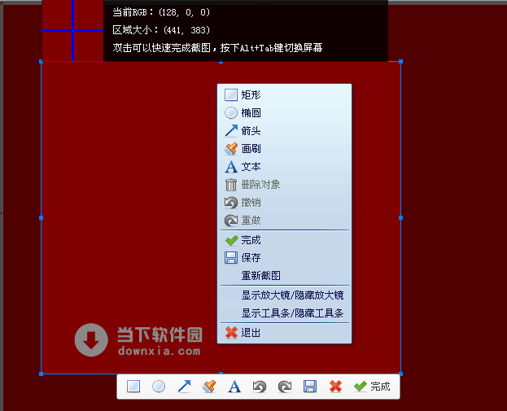Click the top-left selection resize handle

[41, 61]
